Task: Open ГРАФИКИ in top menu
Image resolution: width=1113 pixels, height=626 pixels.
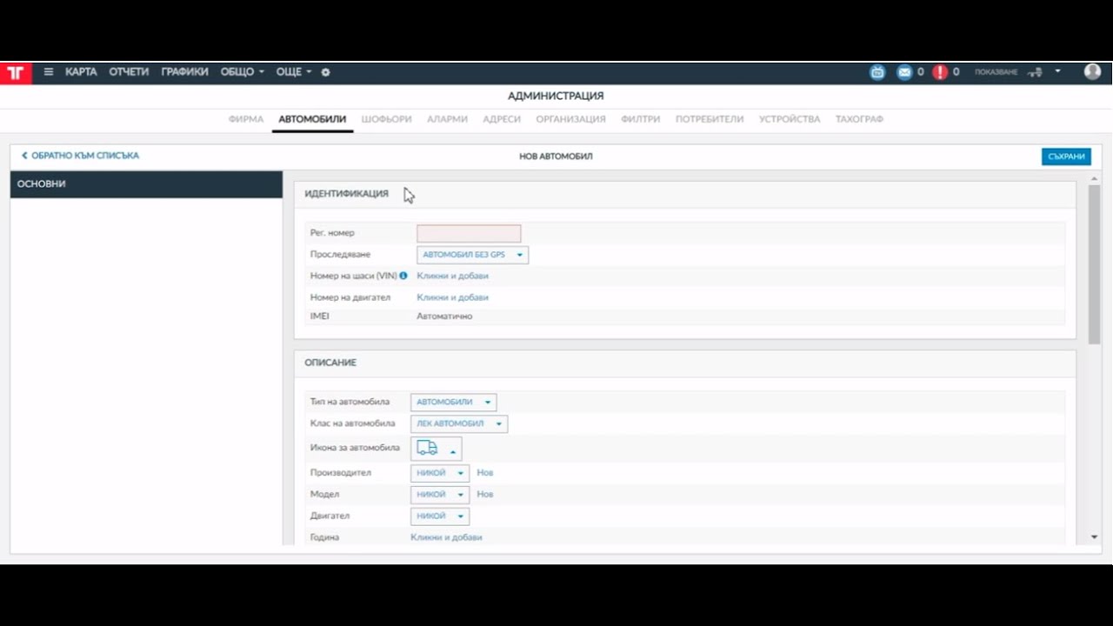Action: point(184,72)
